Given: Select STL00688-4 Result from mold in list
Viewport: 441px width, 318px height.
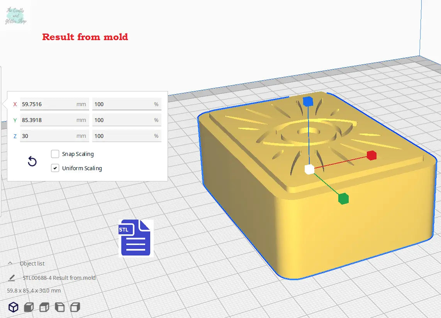Looking at the screenshot, I should tap(59, 278).
